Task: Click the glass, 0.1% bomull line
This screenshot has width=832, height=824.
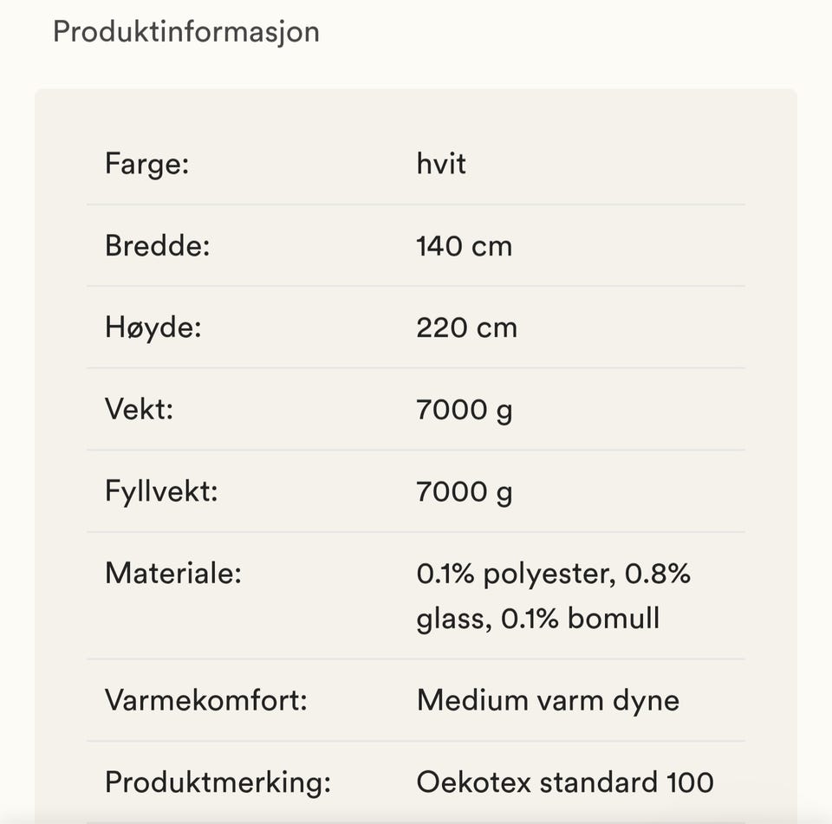Action: 538,619
